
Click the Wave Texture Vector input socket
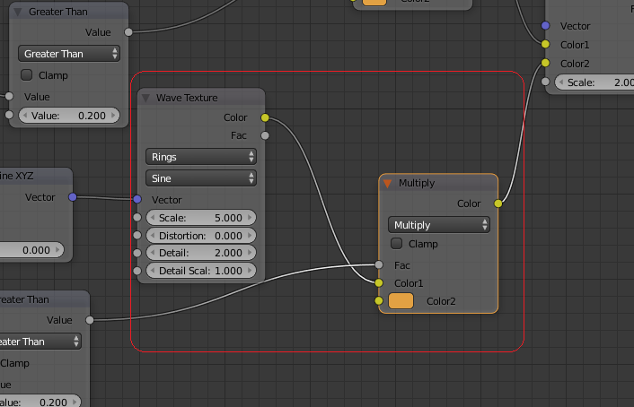click(137, 199)
